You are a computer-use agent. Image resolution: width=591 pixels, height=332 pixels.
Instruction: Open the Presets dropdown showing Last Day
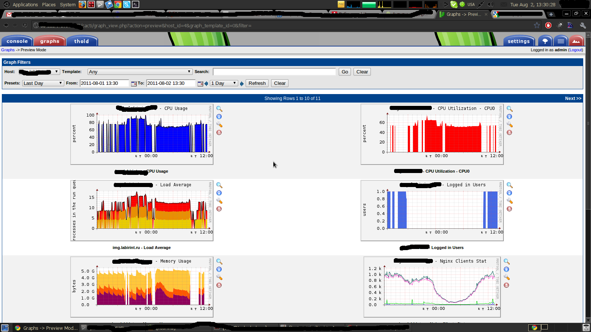43,83
